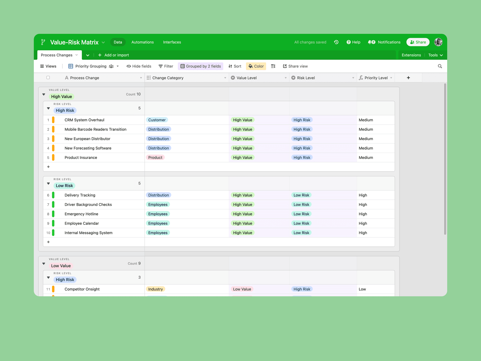This screenshot has width=481, height=361.
Task: Click the orange color bar on CRM System Overhaul row
Action: click(53, 120)
